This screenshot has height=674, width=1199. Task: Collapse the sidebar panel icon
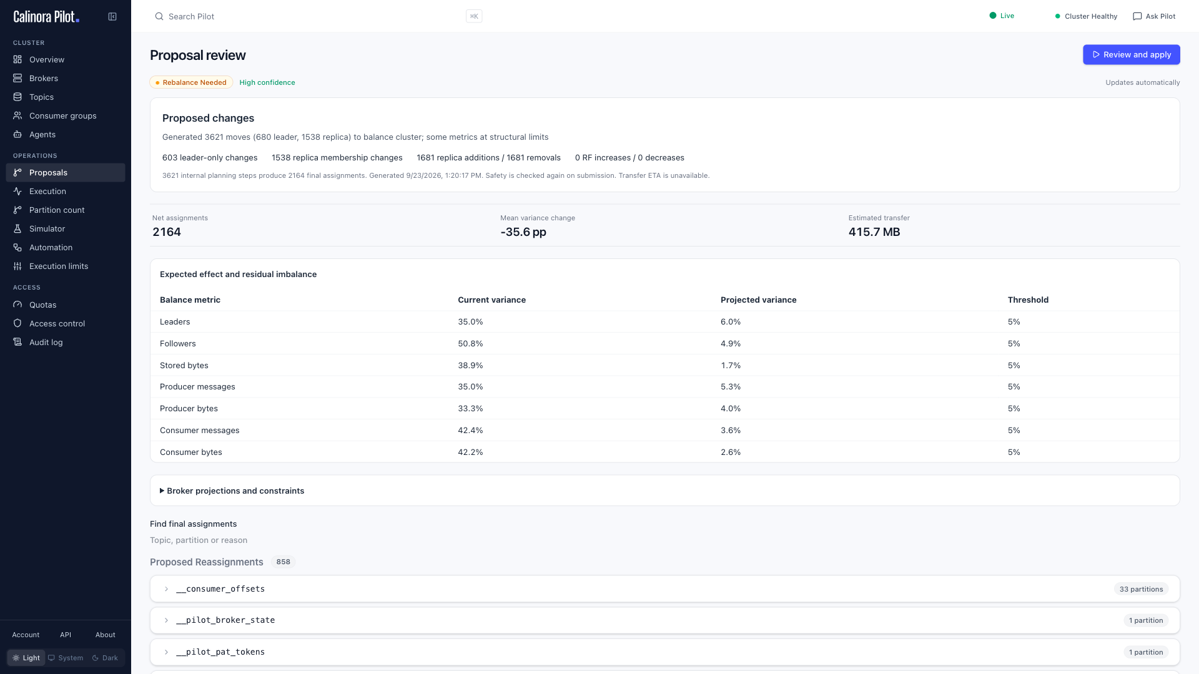[112, 17]
